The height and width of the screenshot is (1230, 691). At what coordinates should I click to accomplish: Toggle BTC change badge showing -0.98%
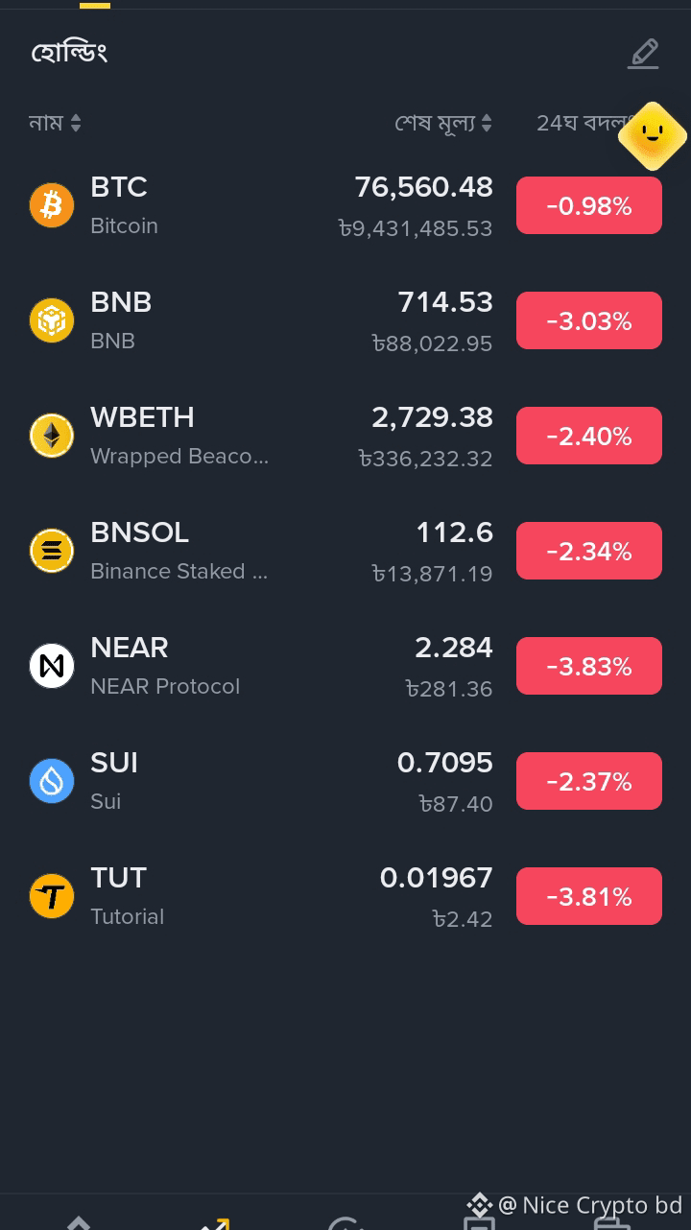(589, 205)
